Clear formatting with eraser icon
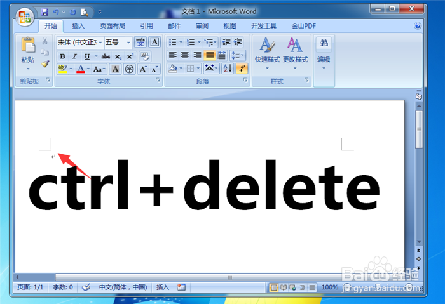The image size is (445, 304). click(x=145, y=56)
